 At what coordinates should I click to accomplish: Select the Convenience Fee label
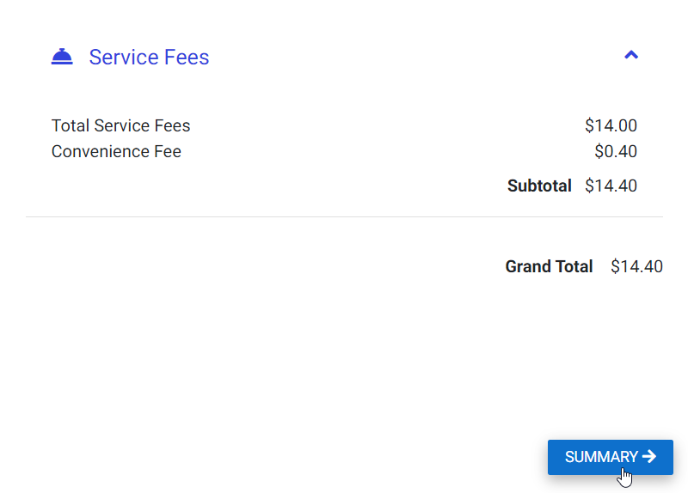point(116,152)
